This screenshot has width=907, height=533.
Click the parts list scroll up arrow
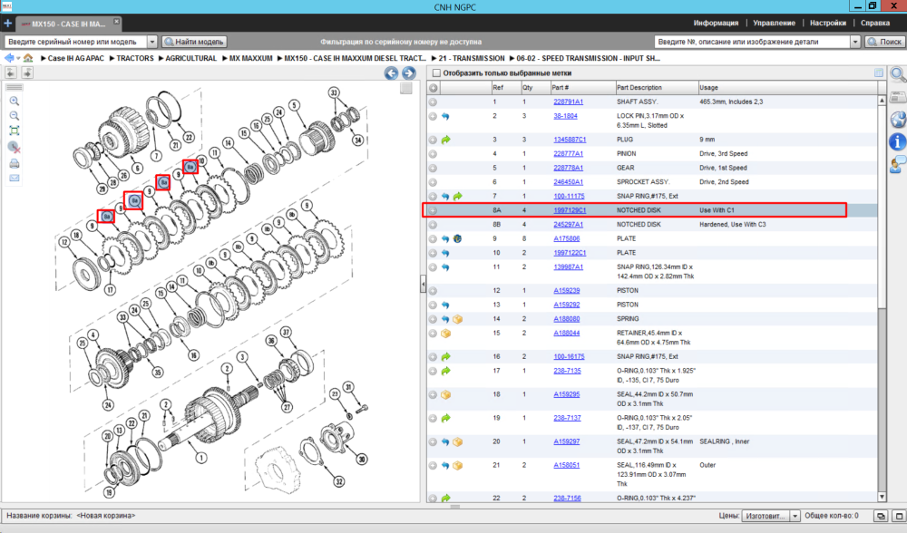pyautogui.click(x=882, y=101)
